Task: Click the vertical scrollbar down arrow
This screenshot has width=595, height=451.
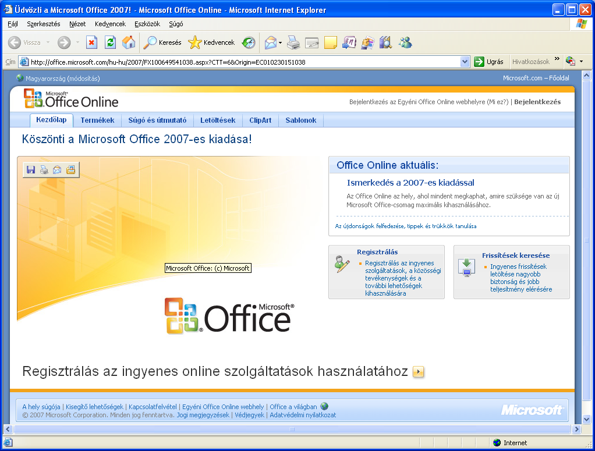Action: coord(586,419)
